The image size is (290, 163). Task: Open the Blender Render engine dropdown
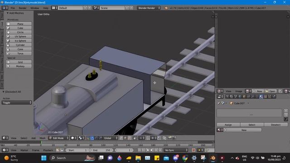(x=149, y=8)
